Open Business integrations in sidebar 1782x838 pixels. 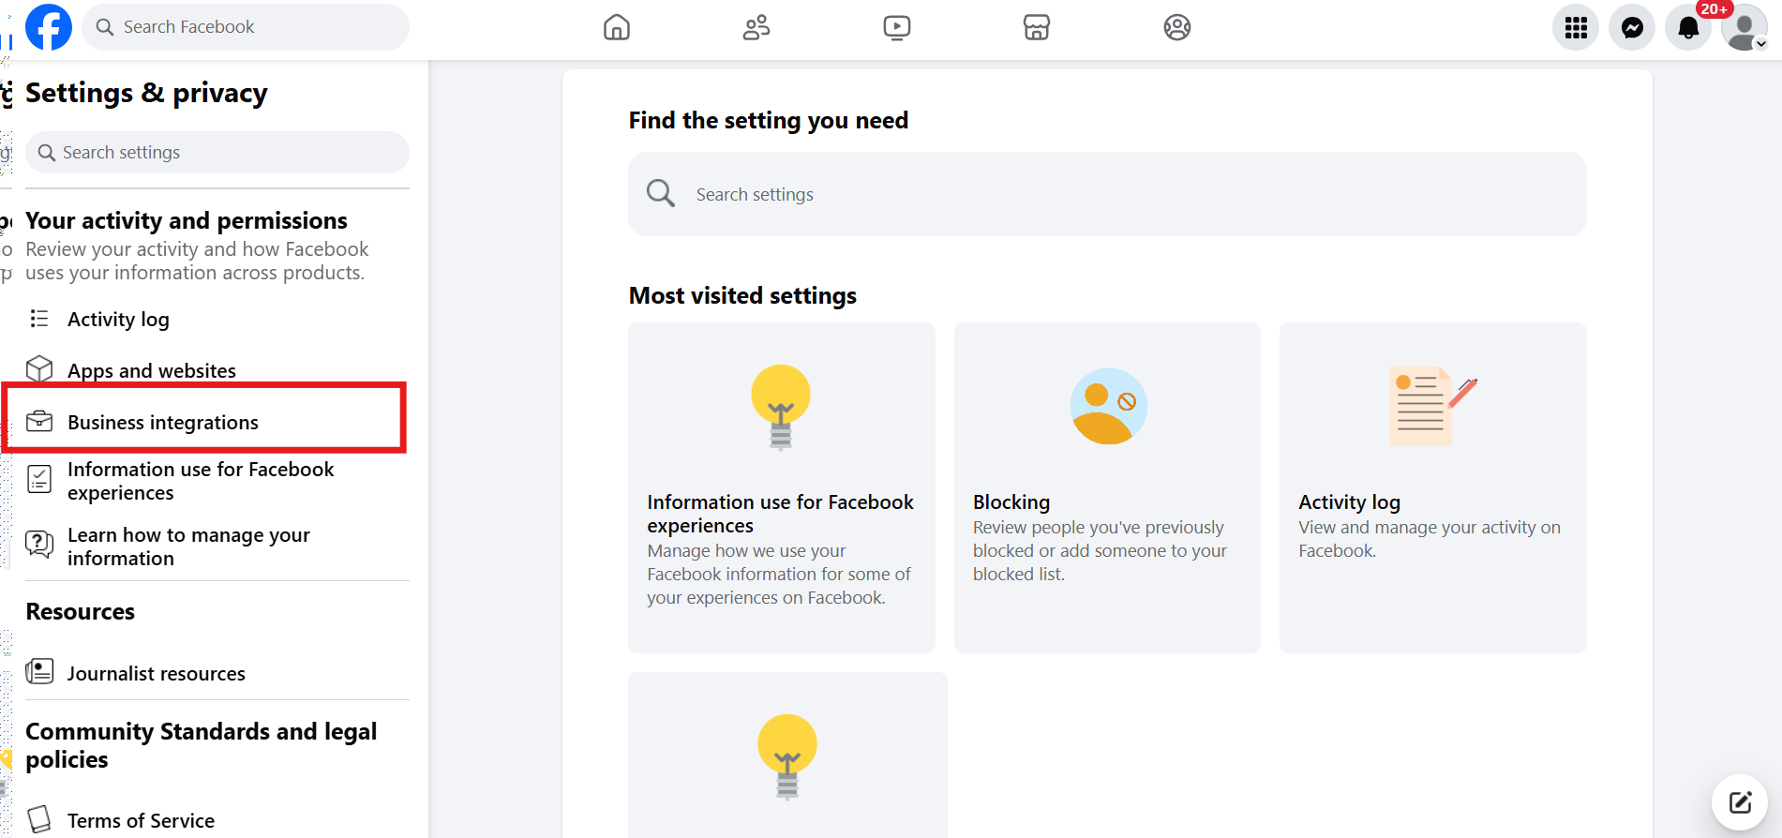coord(163,423)
